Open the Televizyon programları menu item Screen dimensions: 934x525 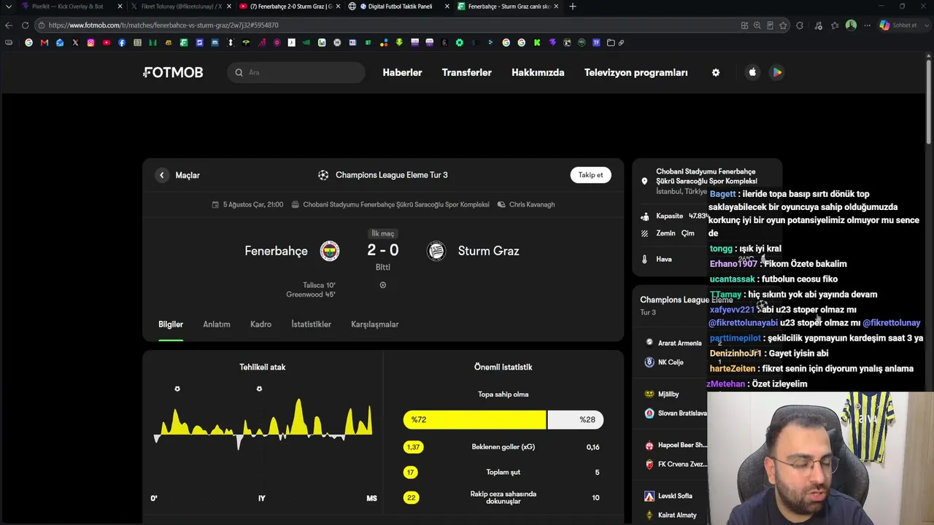click(x=636, y=72)
